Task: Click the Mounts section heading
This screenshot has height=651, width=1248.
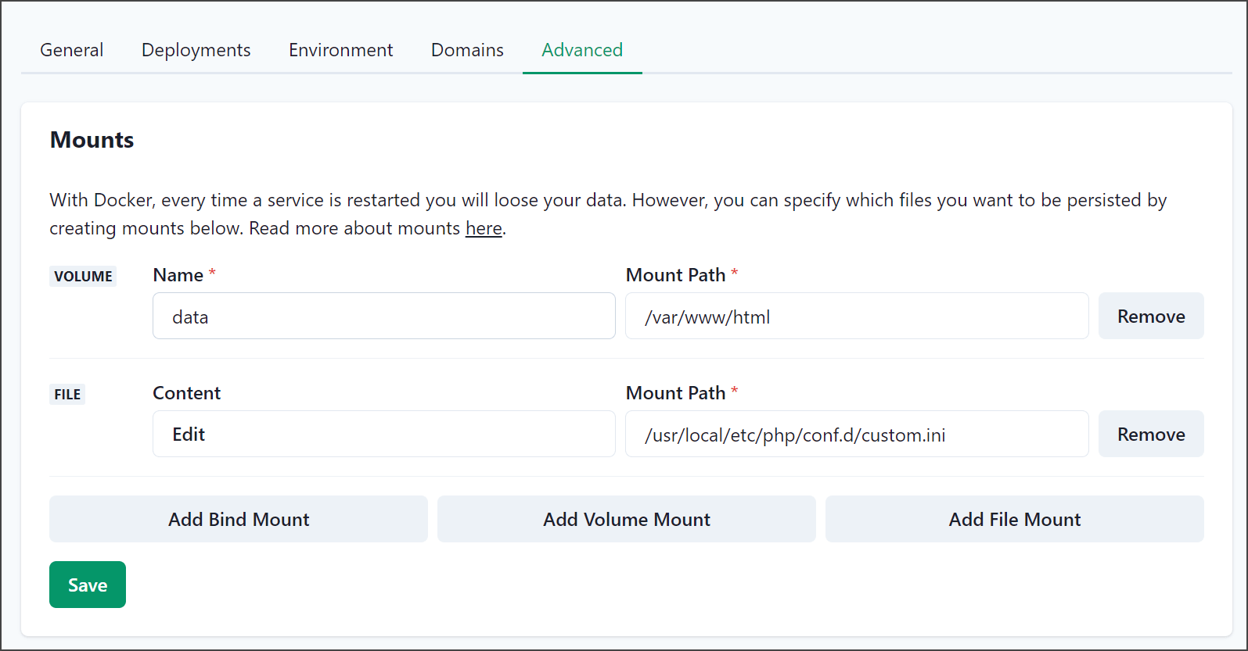Action: pos(92,140)
